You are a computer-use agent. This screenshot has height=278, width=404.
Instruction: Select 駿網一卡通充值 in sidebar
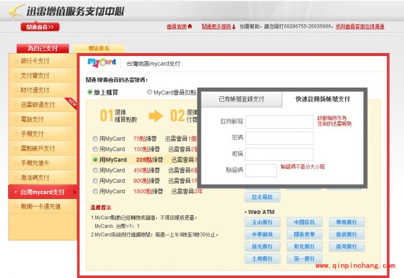tap(43, 206)
